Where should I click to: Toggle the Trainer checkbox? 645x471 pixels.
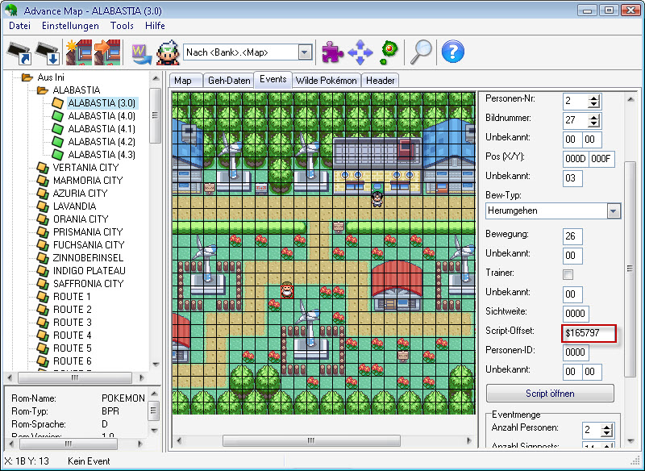[568, 274]
